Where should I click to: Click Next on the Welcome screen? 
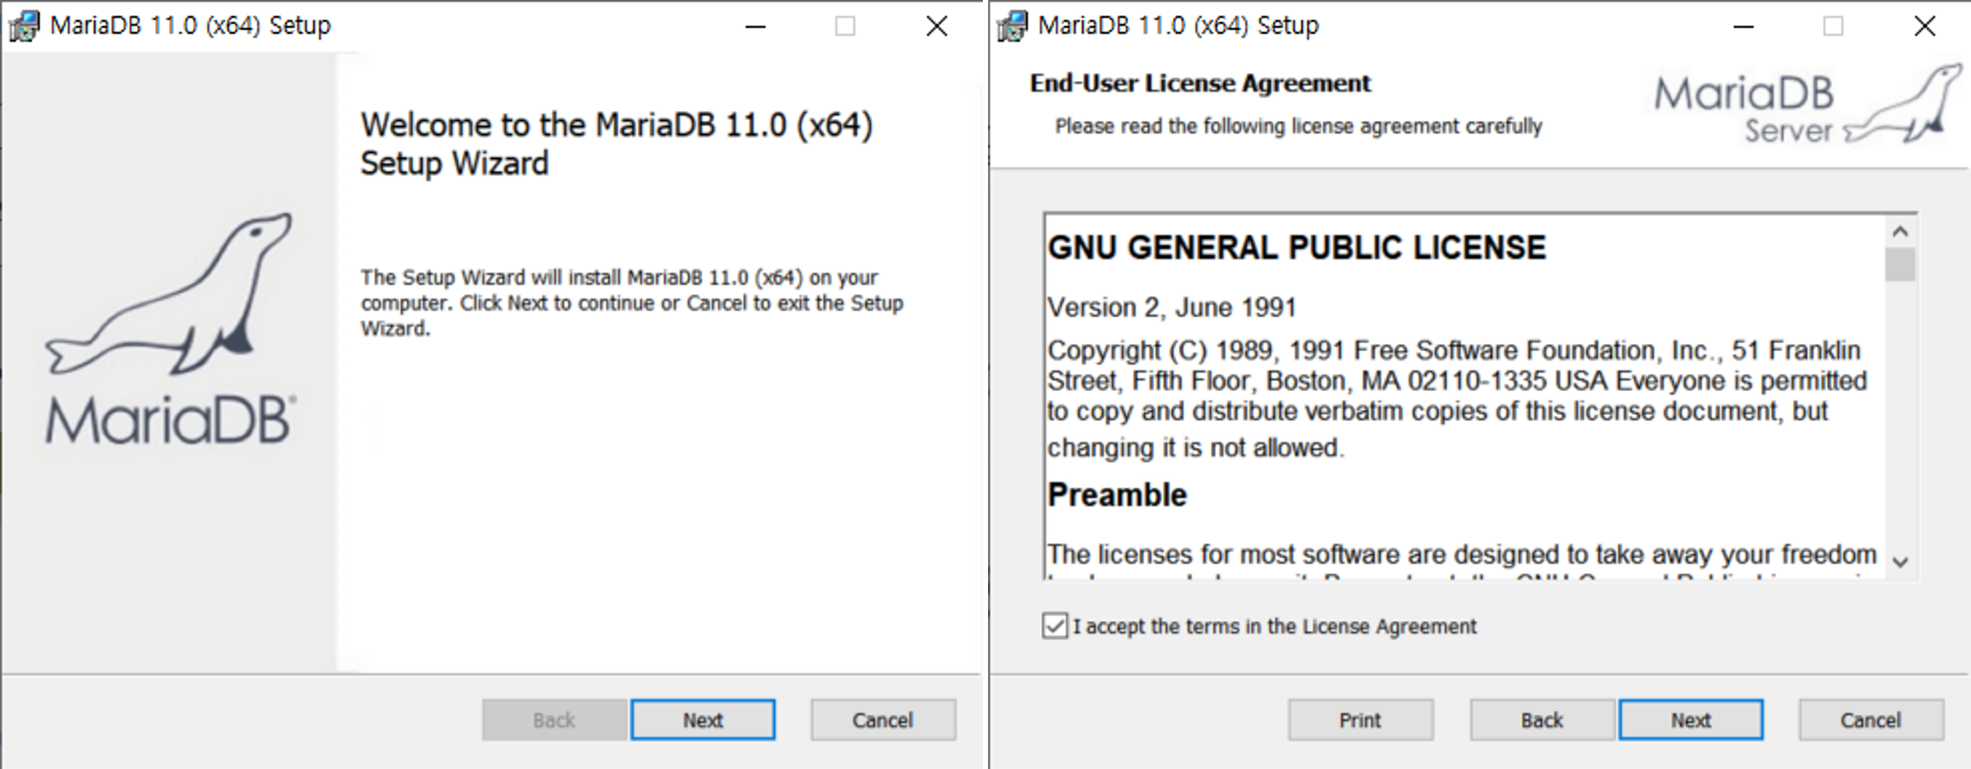[x=702, y=719]
